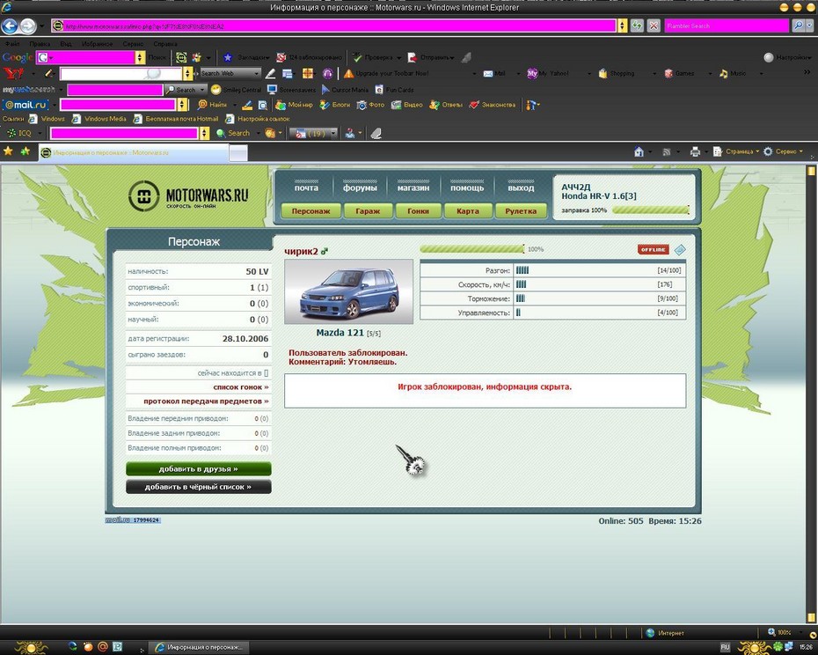
Task: Click the Рулетка nav button
Action: pyautogui.click(x=521, y=211)
